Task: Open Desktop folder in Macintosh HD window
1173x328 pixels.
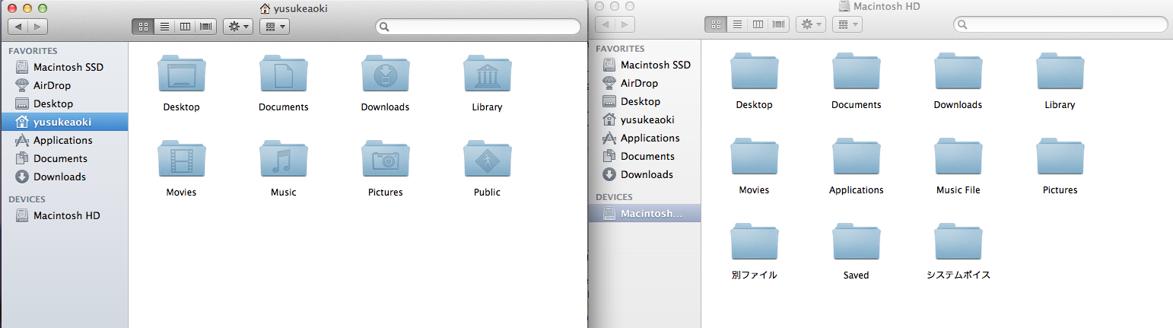Action: [754, 72]
